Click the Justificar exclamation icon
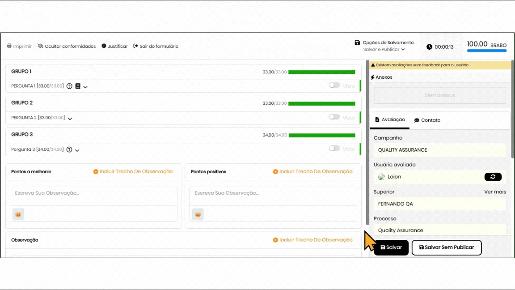Screen dimensions: 515x290 (104, 46)
